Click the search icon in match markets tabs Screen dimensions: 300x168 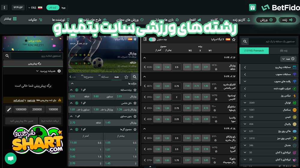tap(135, 77)
